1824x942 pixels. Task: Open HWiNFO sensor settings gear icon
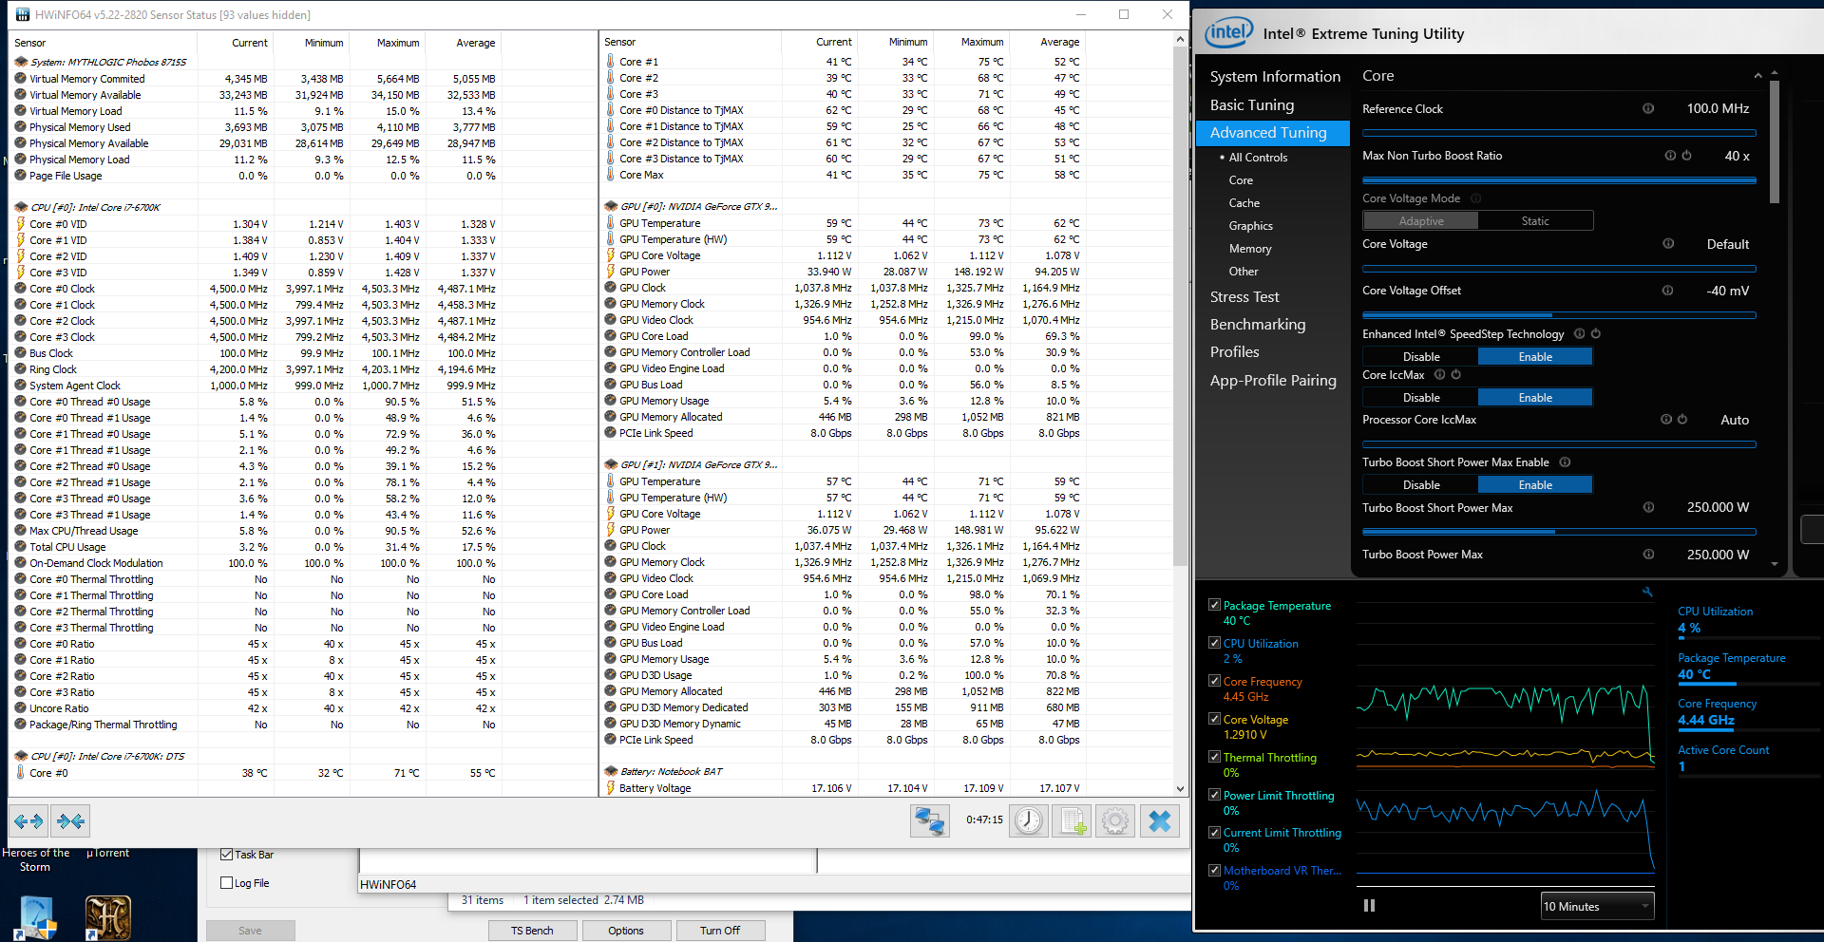(x=1115, y=820)
